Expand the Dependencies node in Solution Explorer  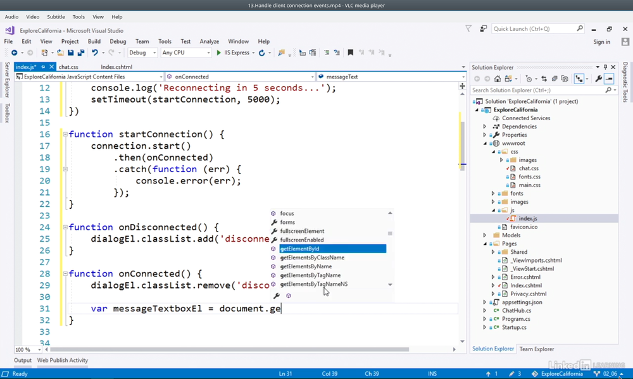[x=485, y=127]
